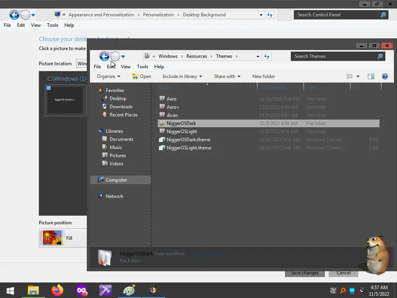
Task: Collapse the C:\Windows (1) group
Action: 43,78
